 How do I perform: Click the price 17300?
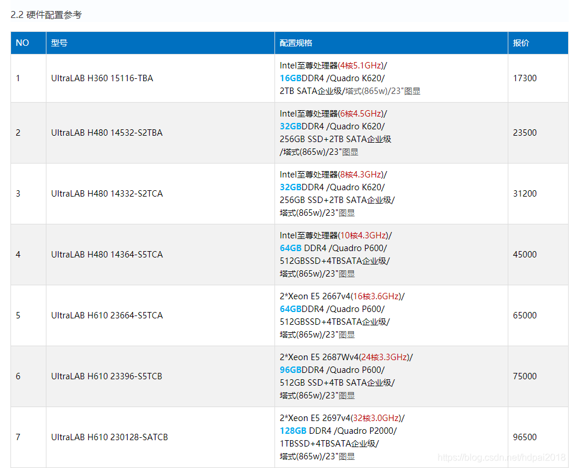pyautogui.click(x=525, y=78)
